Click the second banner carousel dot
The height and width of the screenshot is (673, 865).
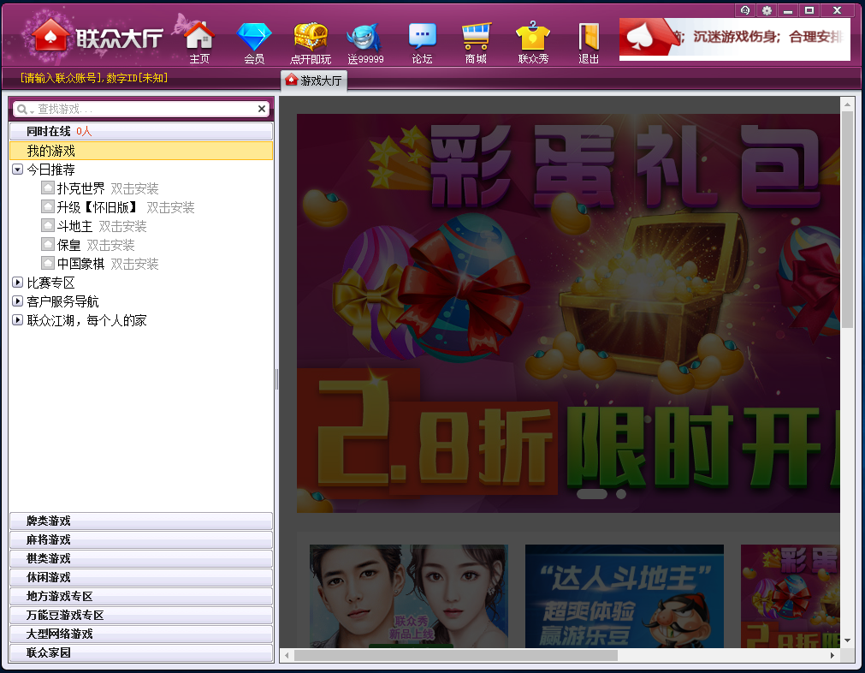621,494
